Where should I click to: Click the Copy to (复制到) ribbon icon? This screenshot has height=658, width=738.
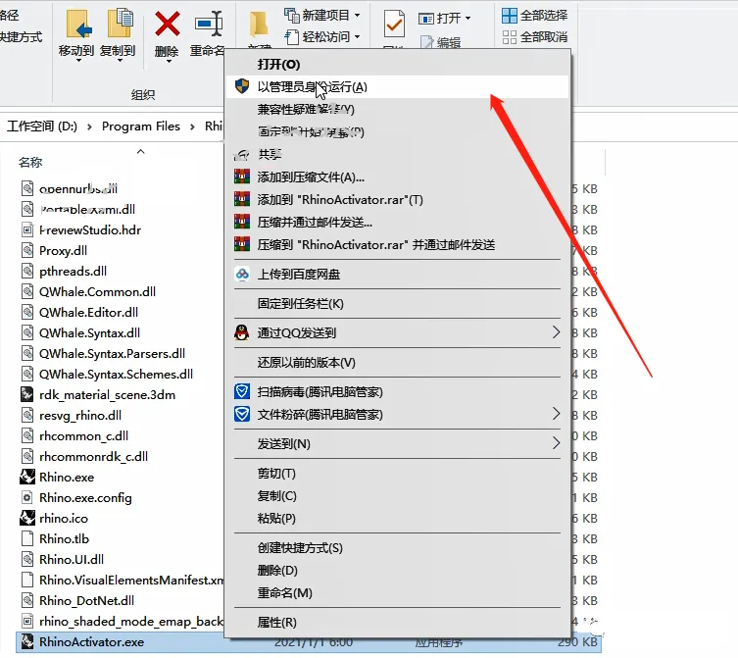click(120, 23)
